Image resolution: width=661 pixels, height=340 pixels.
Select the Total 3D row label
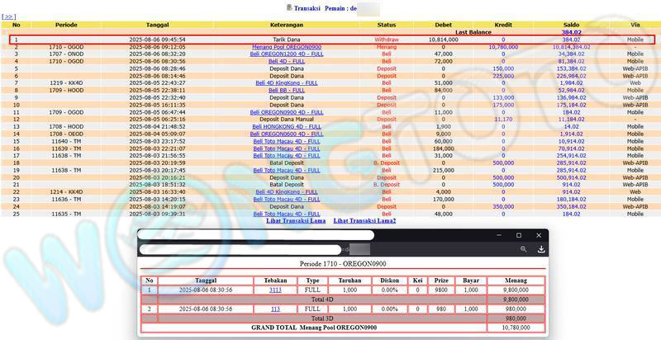coord(322,319)
